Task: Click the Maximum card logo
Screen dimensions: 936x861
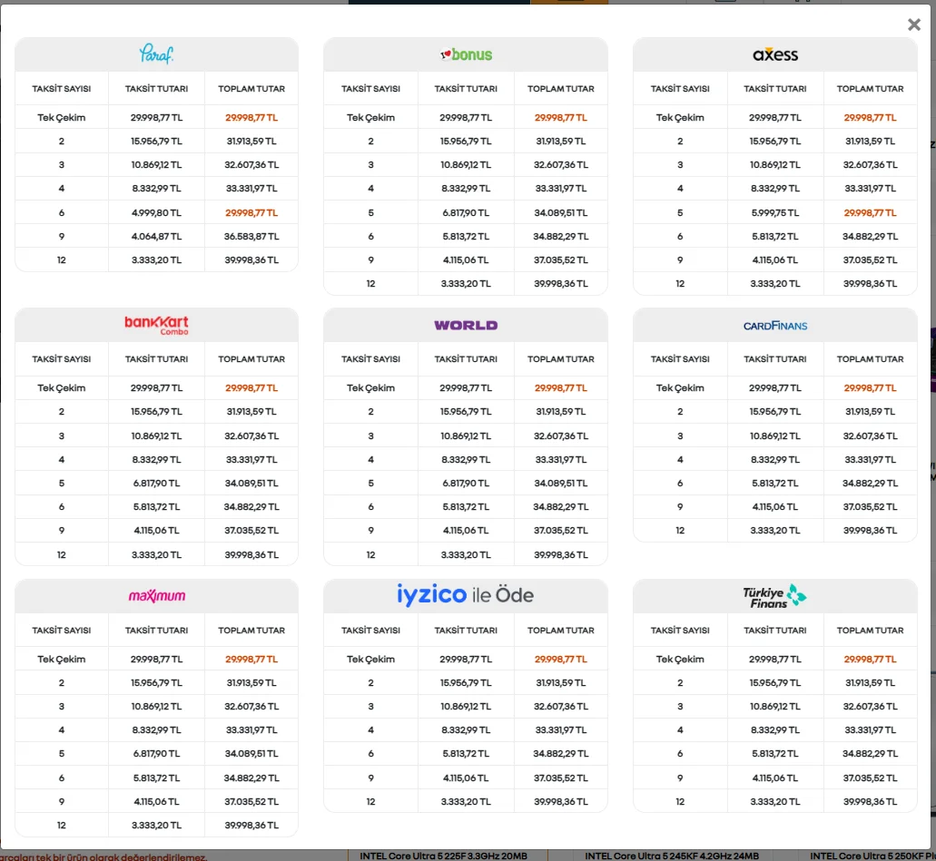Action: [x=156, y=596]
